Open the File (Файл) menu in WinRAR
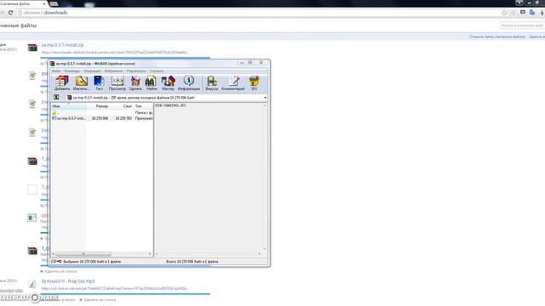The width and height of the screenshot is (545, 306). pyautogui.click(x=56, y=71)
